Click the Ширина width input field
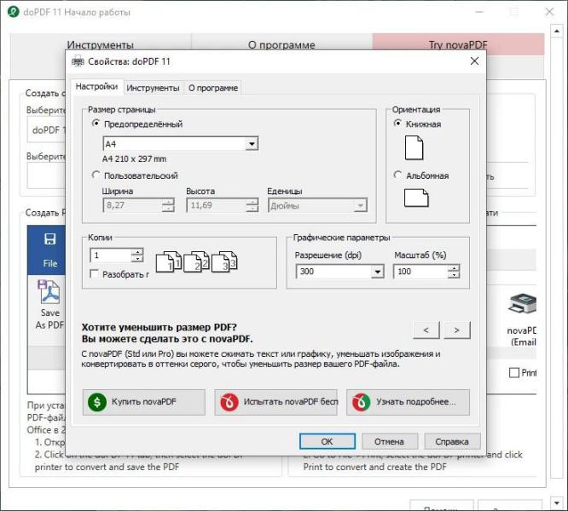Screen dimensions: 568x511 point(132,205)
